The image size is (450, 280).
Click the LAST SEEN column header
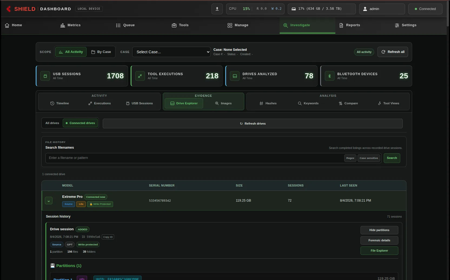[348, 185]
